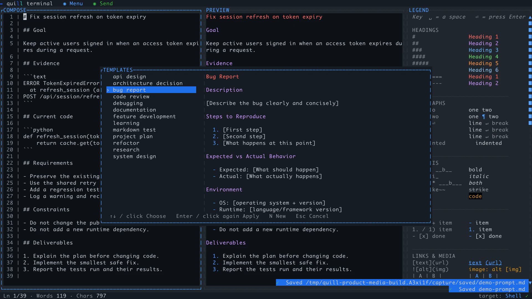The height and width of the screenshot is (299, 532).
Task: Click the '[x] done' rendered checkbox sample
Action: coord(485,236)
